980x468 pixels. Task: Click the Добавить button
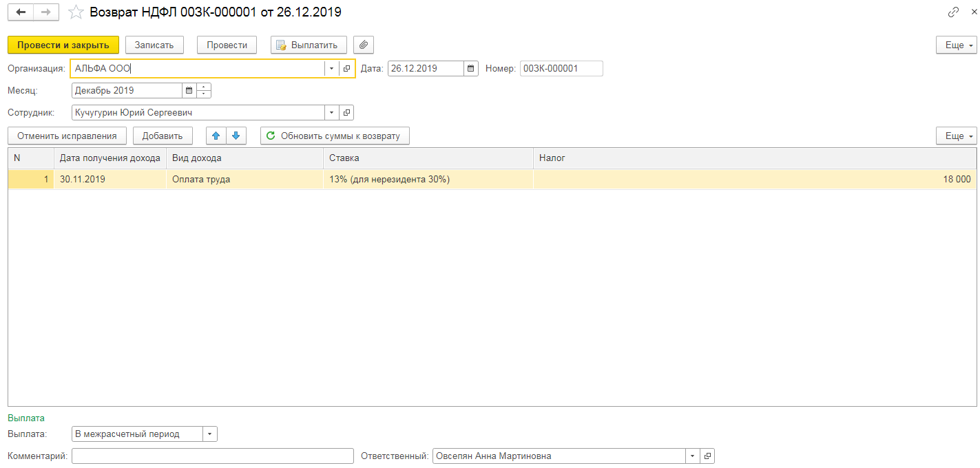point(163,136)
